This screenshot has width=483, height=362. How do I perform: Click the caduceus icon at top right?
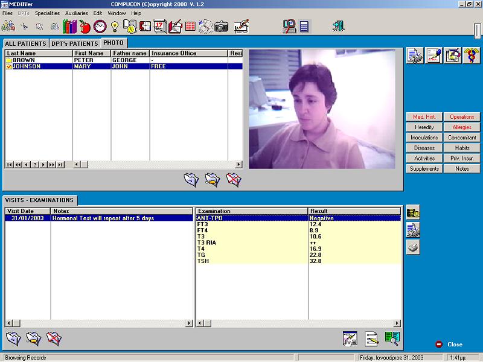point(471,56)
